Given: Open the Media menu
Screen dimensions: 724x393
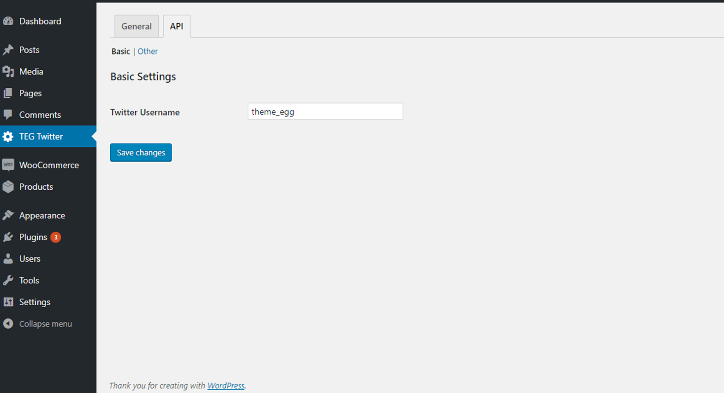Looking at the screenshot, I should [31, 72].
